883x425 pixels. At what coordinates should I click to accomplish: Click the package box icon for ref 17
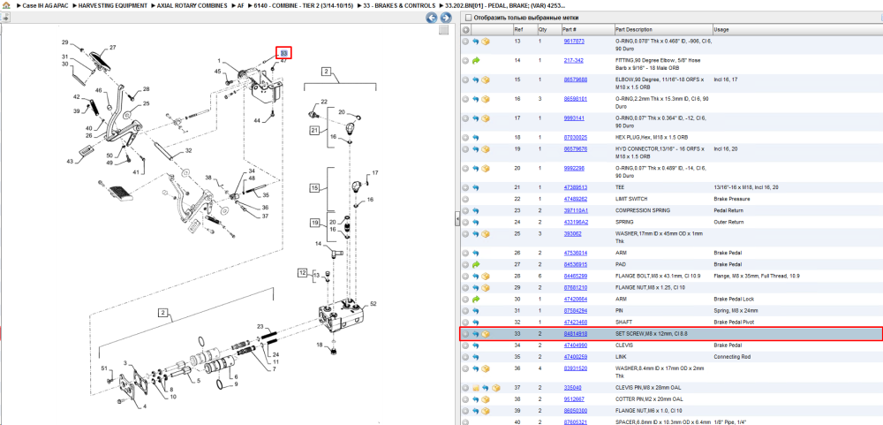485,118
